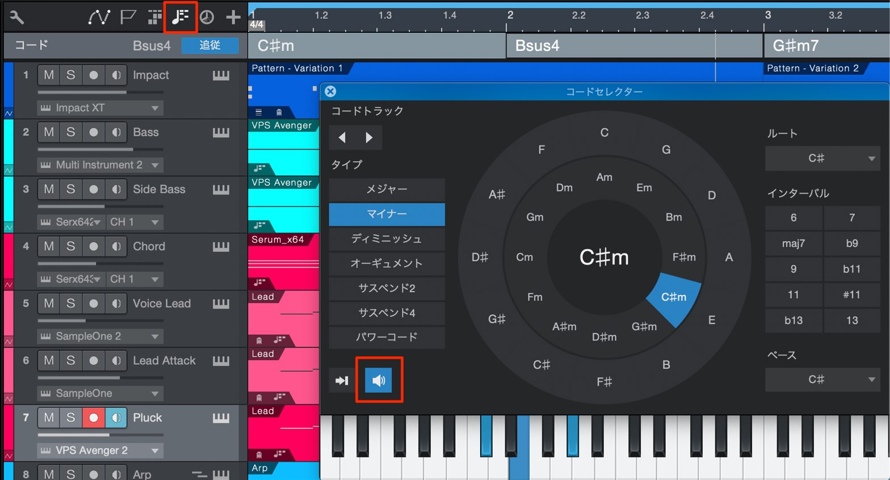Screen dimensions: 890x480
Task: Toggle the chord track icon
Action: [180, 17]
